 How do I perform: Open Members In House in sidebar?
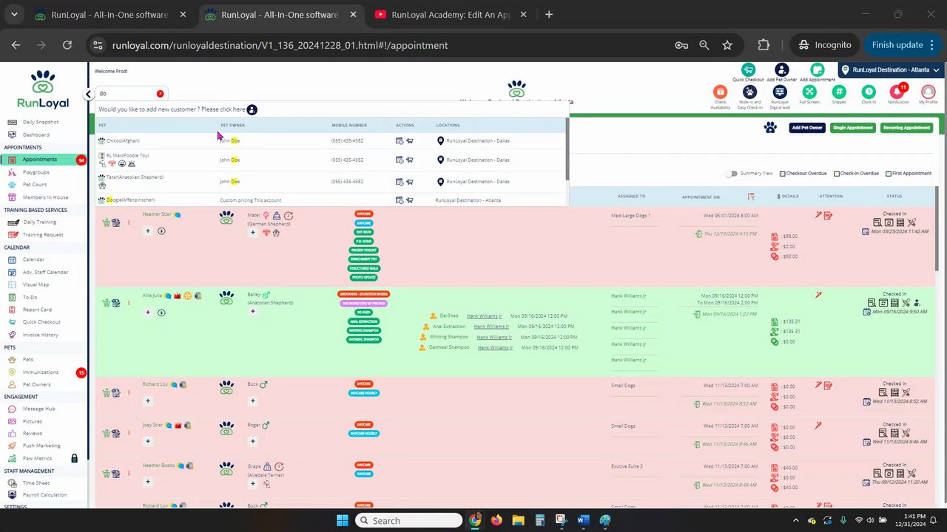pyautogui.click(x=45, y=197)
